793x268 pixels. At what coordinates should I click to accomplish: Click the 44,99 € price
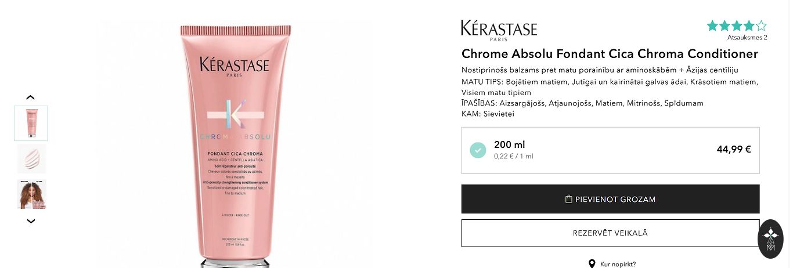point(734,149)
